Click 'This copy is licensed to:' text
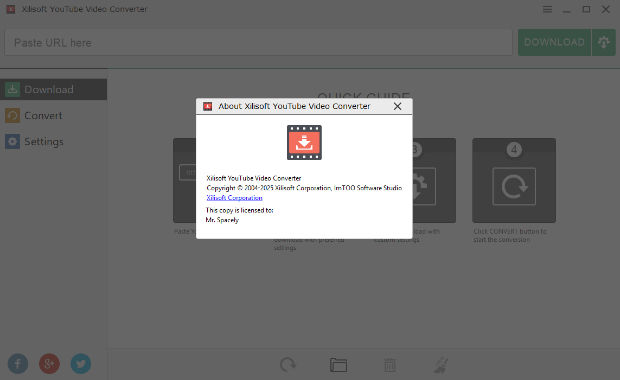The image size is (620, 380). pos(240,210)
